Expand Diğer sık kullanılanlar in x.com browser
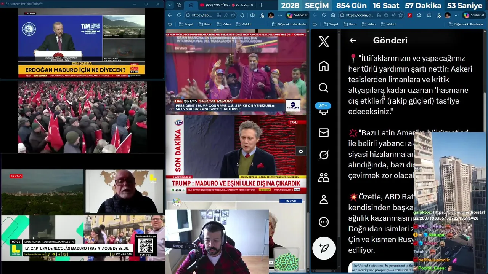This screenshot has height=274, width=488. [x=466, y=24]
